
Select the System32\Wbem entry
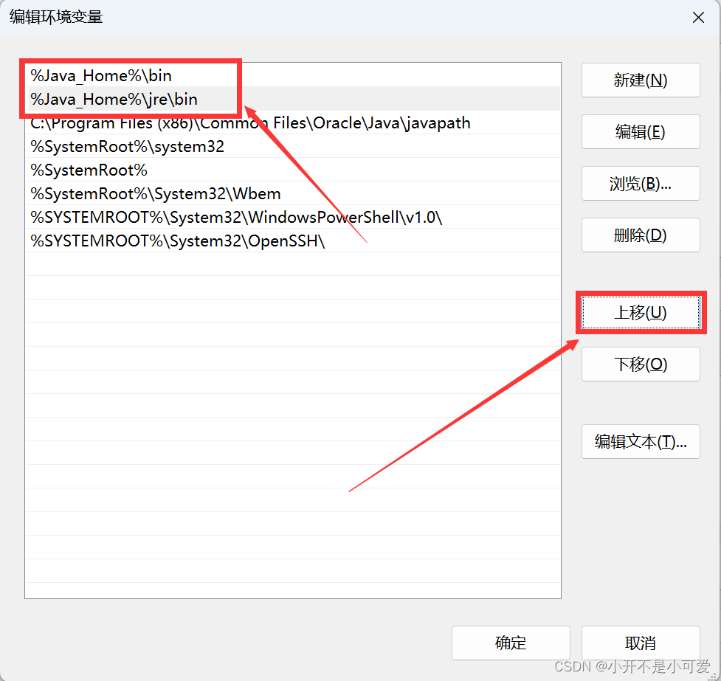point(154,193)
